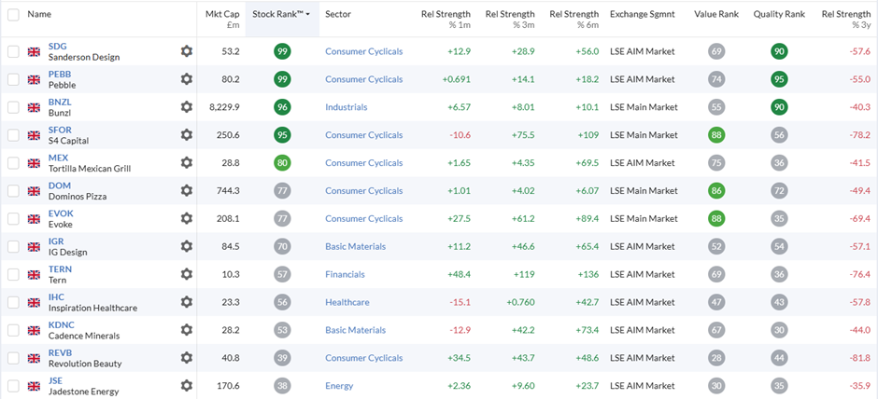Open the SDG ticker link
Viewport: 878px width, 399px height.
point(57,47)
